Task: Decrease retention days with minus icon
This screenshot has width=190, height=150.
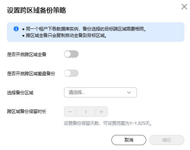Action: 70,112
